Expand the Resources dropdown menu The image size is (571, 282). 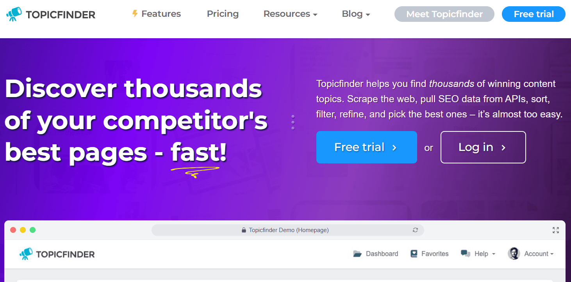click(x=290, y=14)
